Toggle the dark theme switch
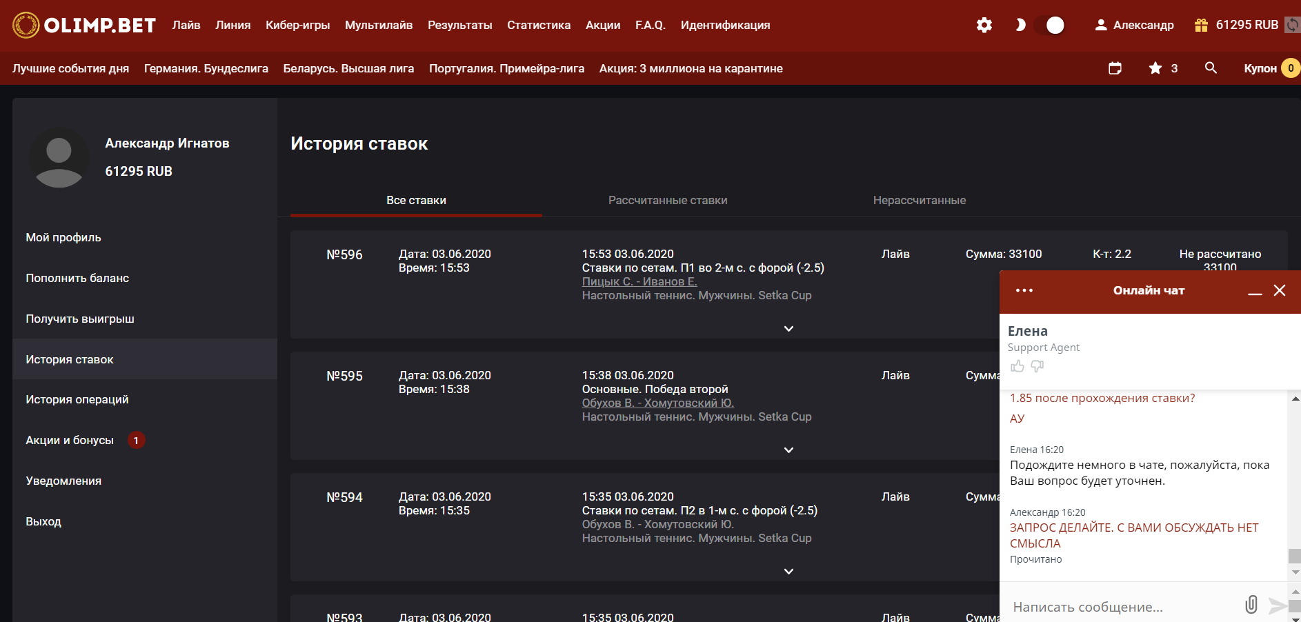 1049,26
